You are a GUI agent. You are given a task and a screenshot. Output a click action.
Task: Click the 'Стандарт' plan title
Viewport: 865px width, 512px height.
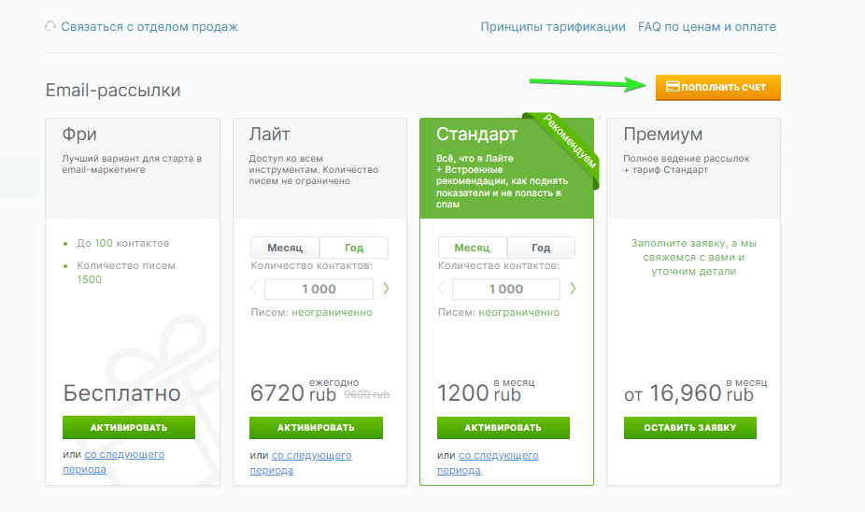point(477,134)
